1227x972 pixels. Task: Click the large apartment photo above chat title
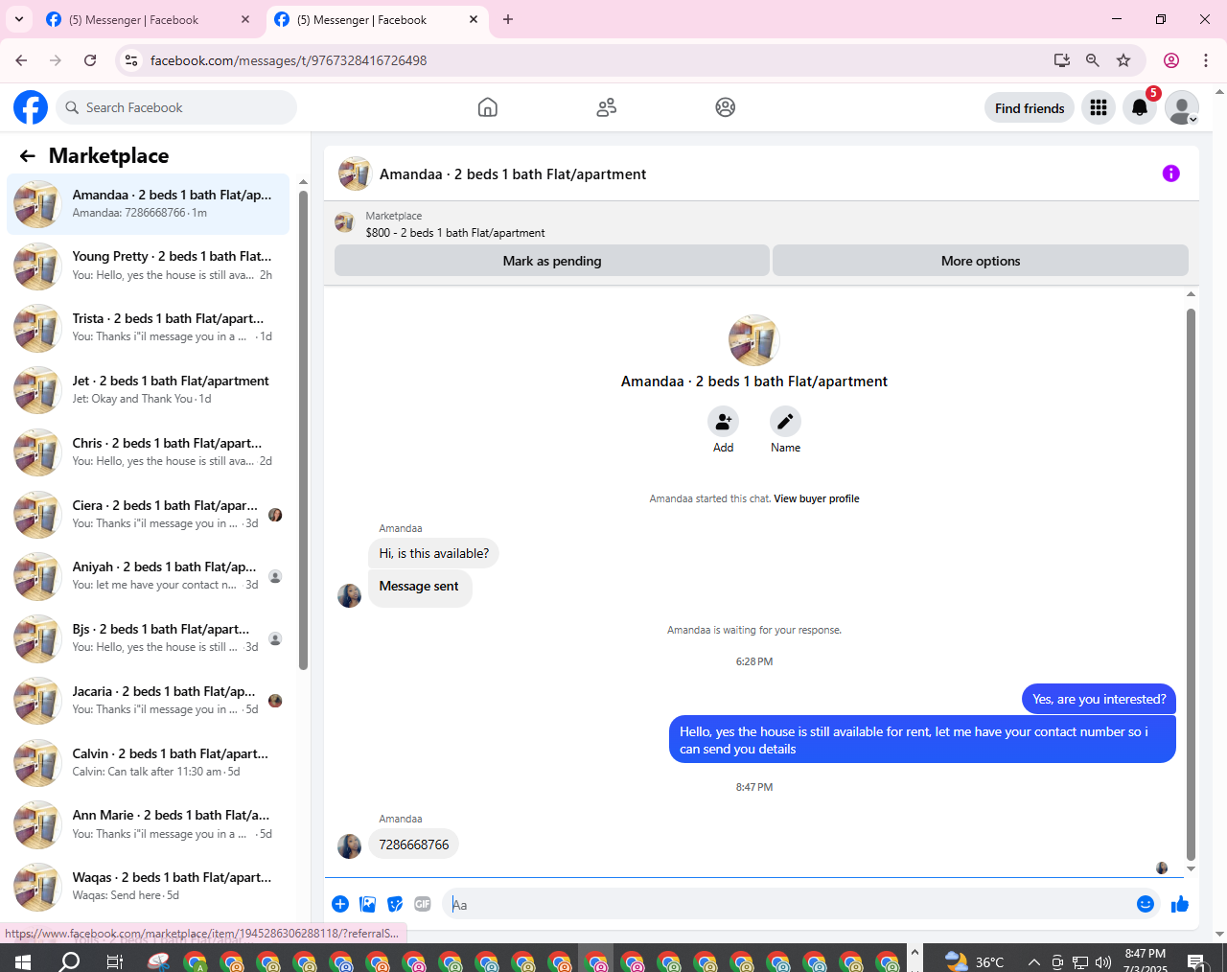[x=753, y=340]
